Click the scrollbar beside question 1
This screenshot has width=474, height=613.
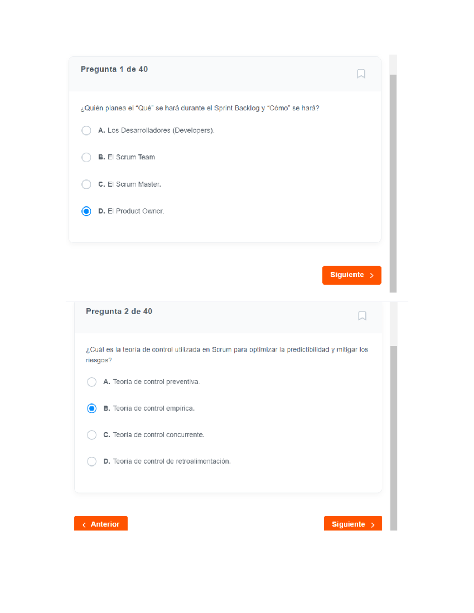(x=393, y=182)
